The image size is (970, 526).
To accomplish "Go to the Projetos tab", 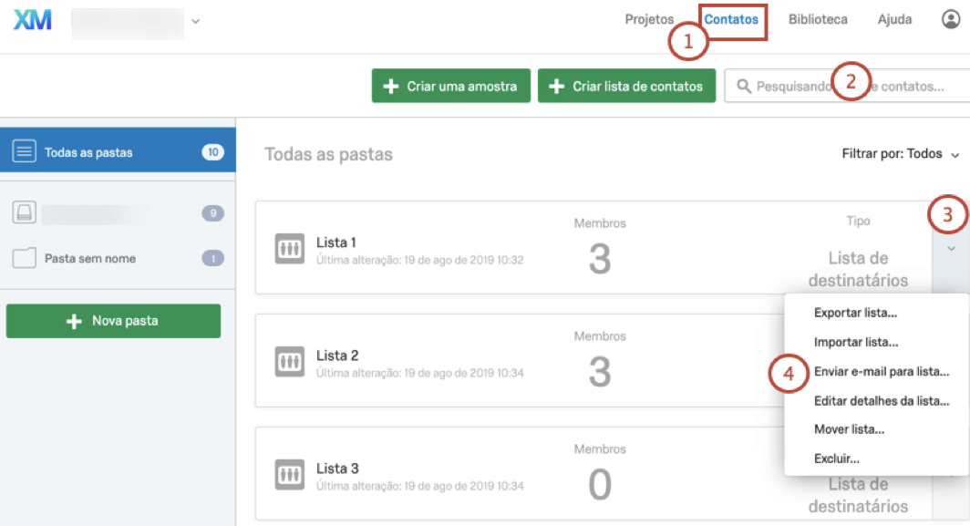I will tap(649, 19).
